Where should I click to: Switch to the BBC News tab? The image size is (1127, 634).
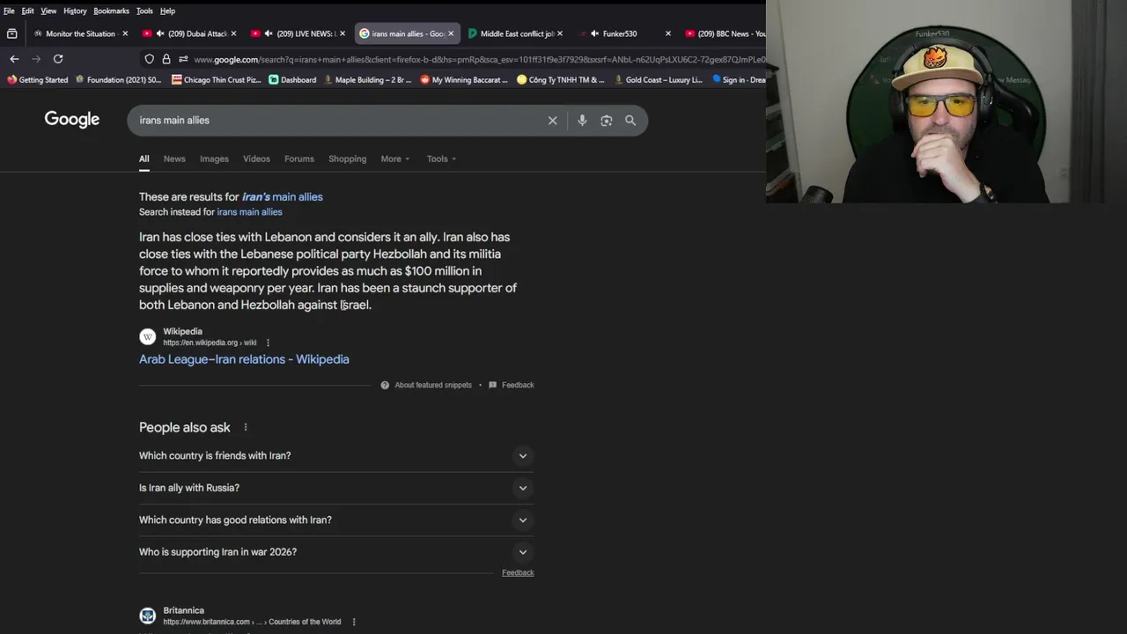click(x=724, y=33)
